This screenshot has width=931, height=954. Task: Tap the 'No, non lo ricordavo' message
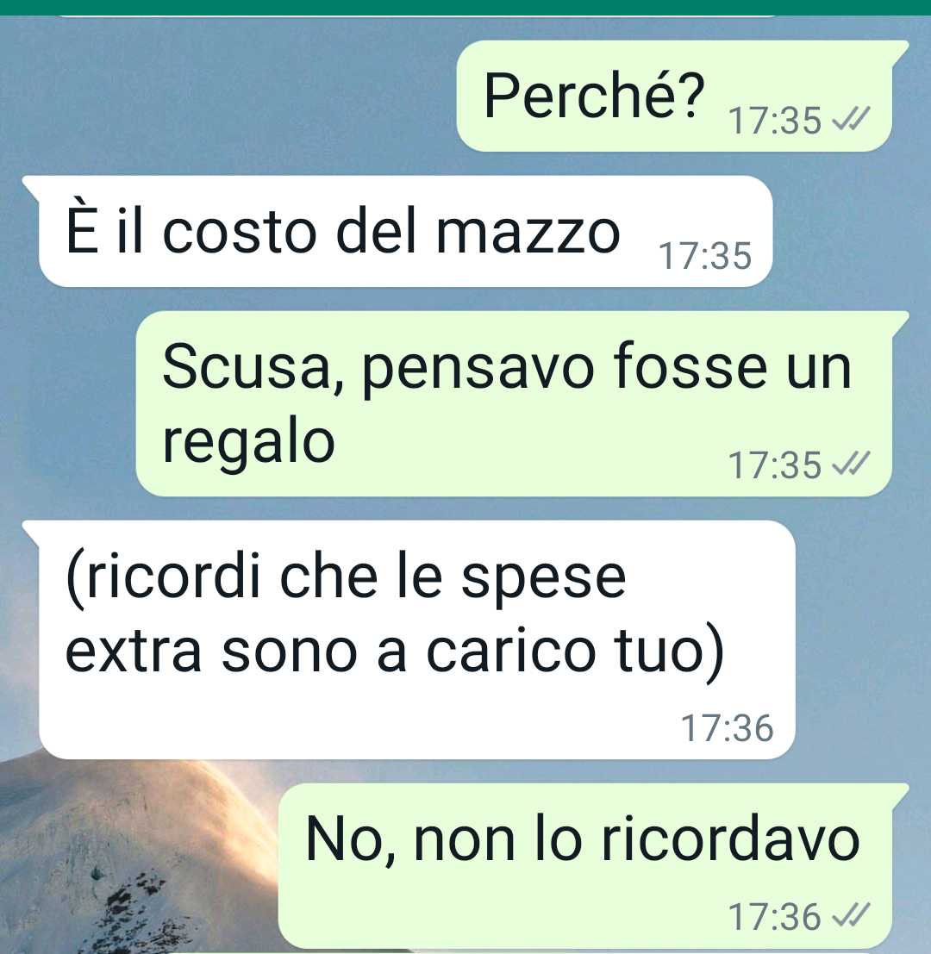click(593, 865)
